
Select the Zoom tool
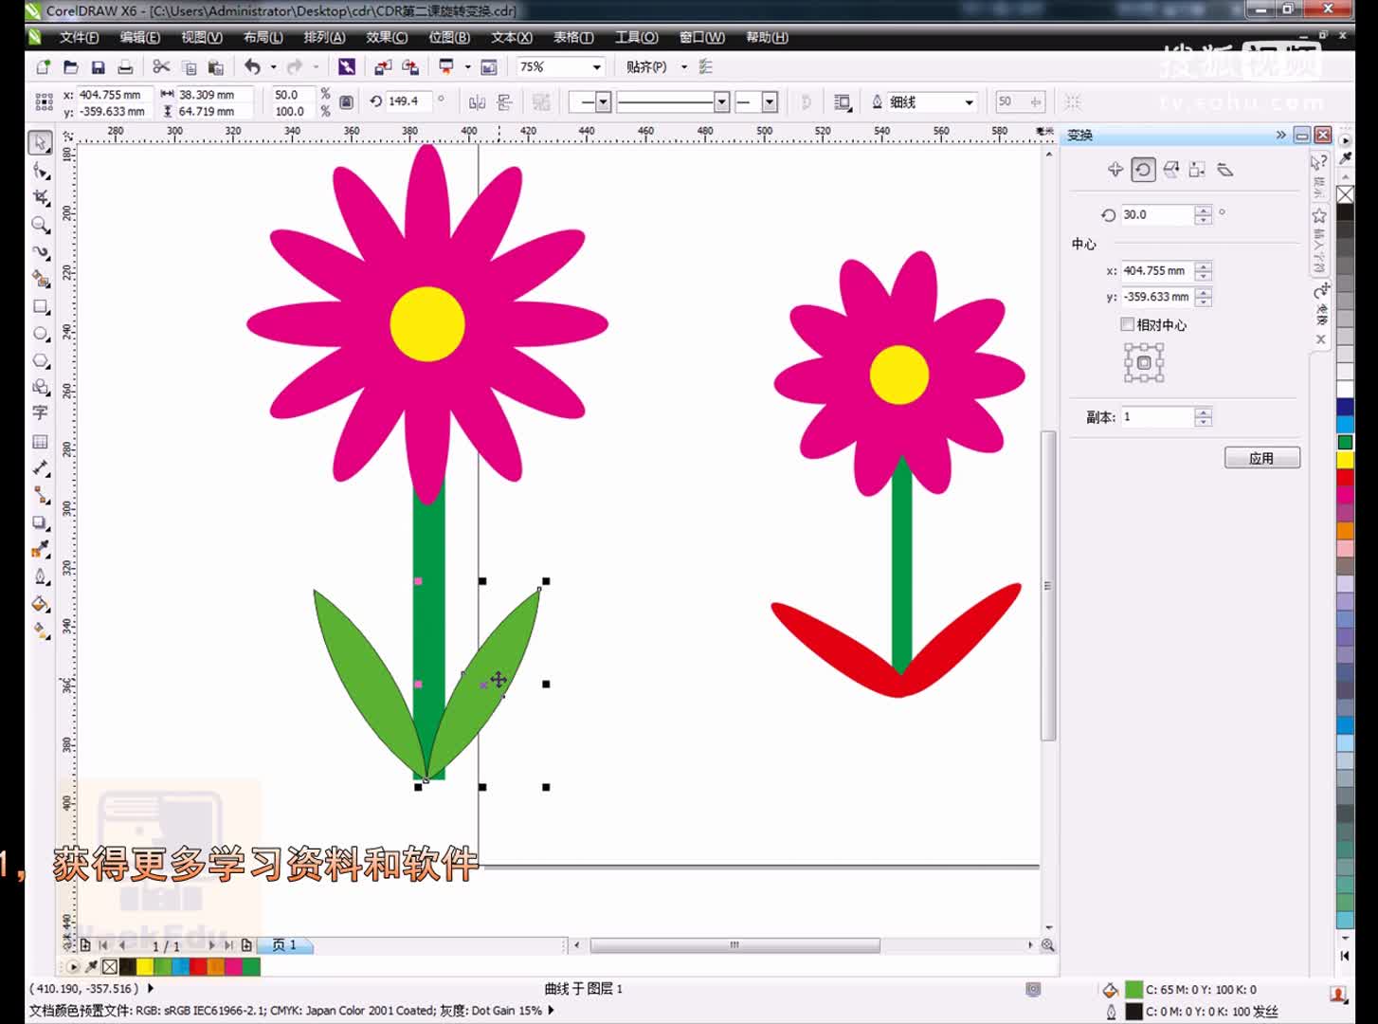(40, 226)
